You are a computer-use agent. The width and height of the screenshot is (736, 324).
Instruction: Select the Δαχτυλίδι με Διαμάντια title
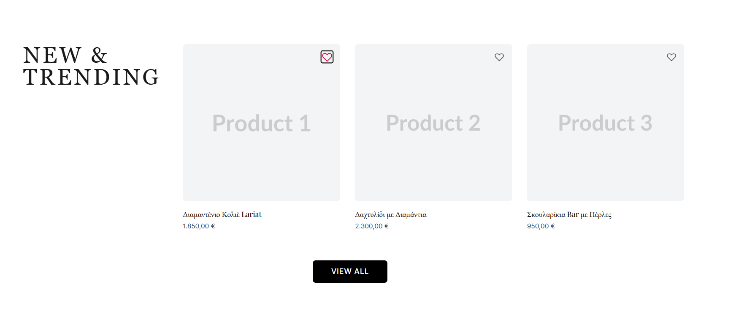(x=390, y=214)
